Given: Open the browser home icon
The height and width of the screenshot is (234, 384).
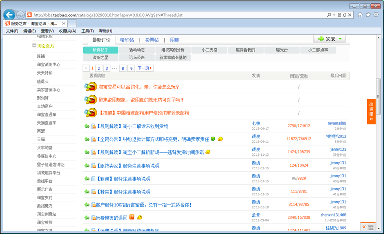Looking at the screenshot, I should 360,15.
